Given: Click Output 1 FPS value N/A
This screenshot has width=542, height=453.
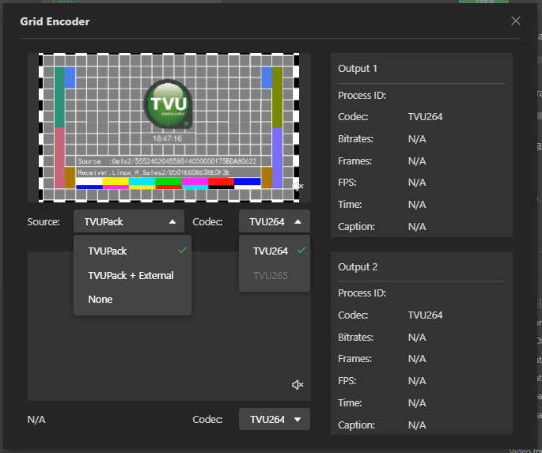Looking at the screenshot, I should (x=417, y=183).
